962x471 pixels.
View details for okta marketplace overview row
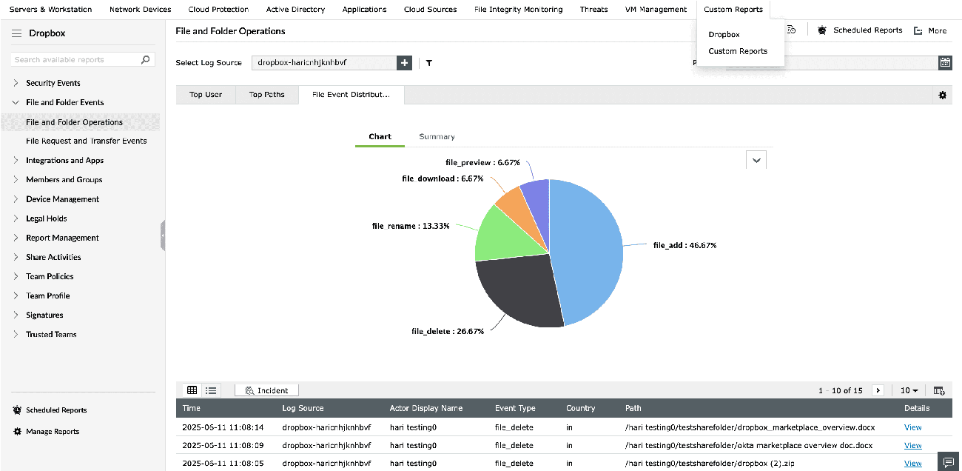click(912, 445)
